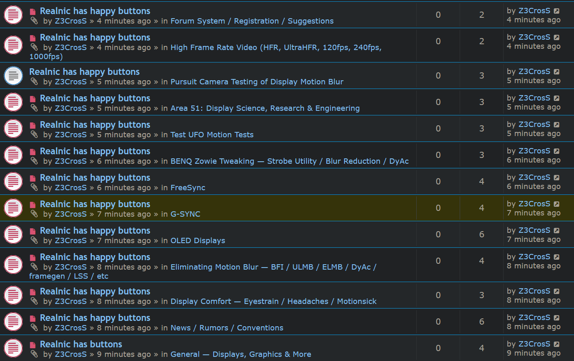Open the G-SYNC forum link
Screen dimensions: 574x361
pos(185,214)
